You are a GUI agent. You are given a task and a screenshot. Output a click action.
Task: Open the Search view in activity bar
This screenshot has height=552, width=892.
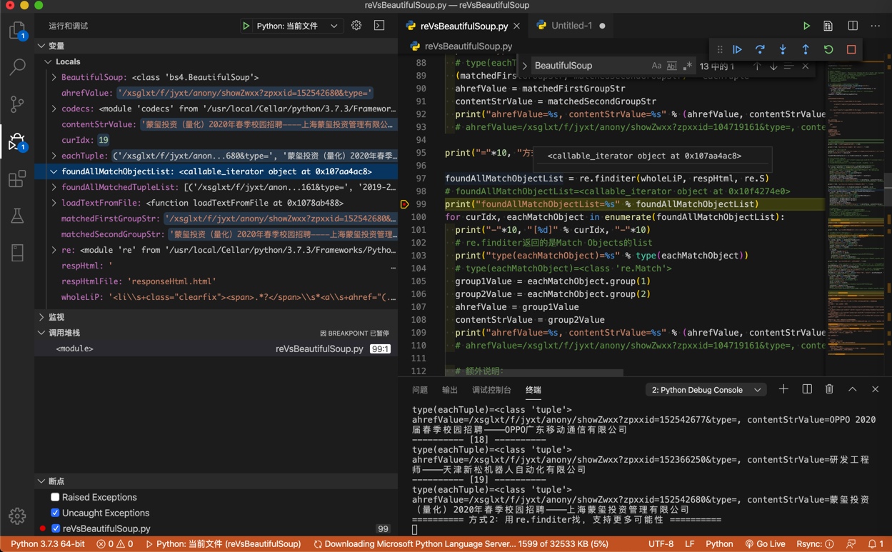click(x=17, y=67)
